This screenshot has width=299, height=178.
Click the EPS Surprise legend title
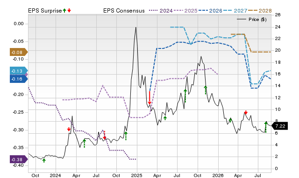(x=45, y=11)
